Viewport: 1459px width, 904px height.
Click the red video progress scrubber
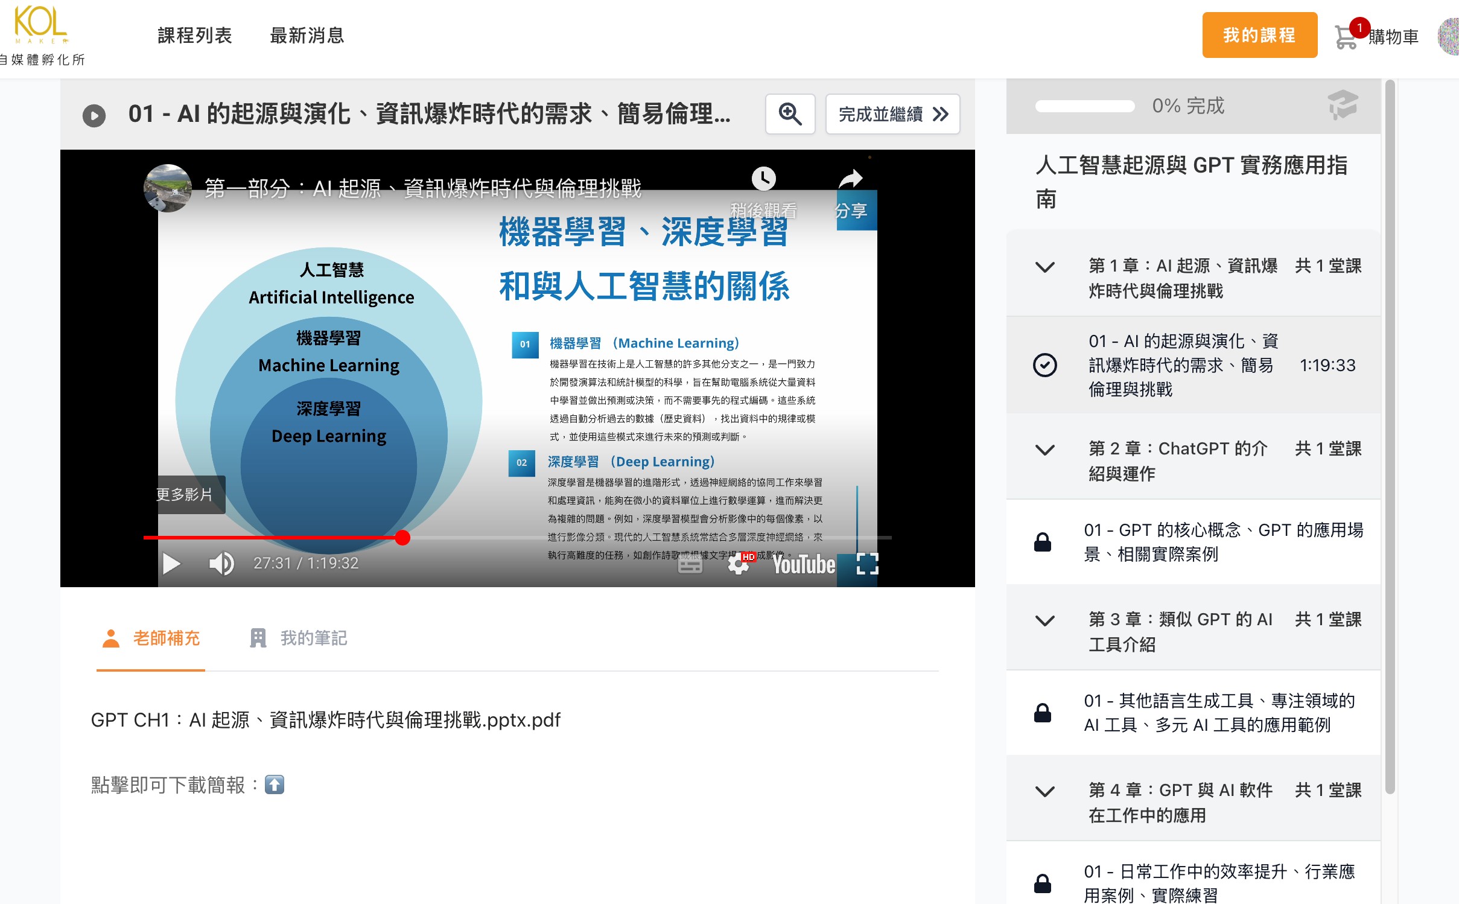pos(402,538)
